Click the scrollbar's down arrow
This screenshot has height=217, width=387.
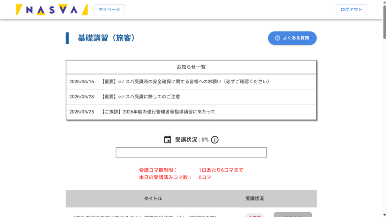click(x=384, y=215)
